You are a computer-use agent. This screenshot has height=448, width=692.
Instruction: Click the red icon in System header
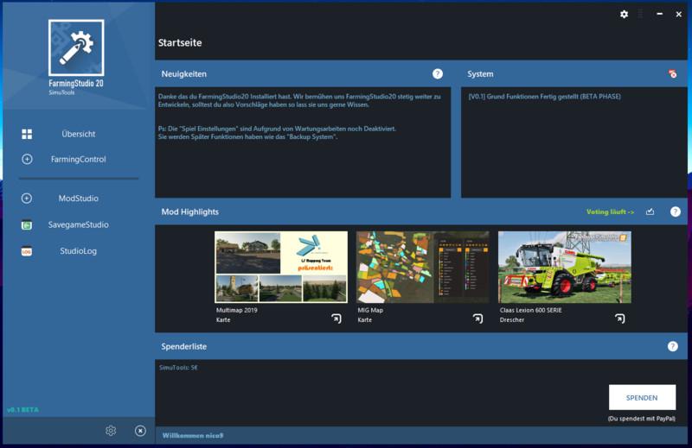point(672,74)
